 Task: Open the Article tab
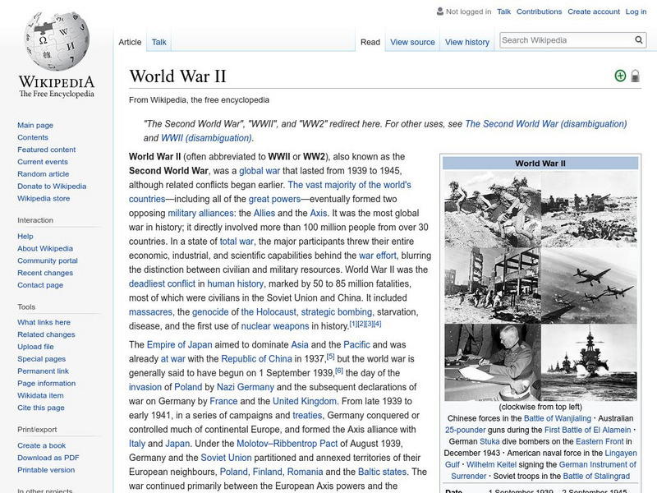pyautogui.click(x=130, y=42)
